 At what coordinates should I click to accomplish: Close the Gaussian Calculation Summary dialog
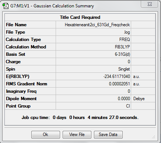coord(149,4)
